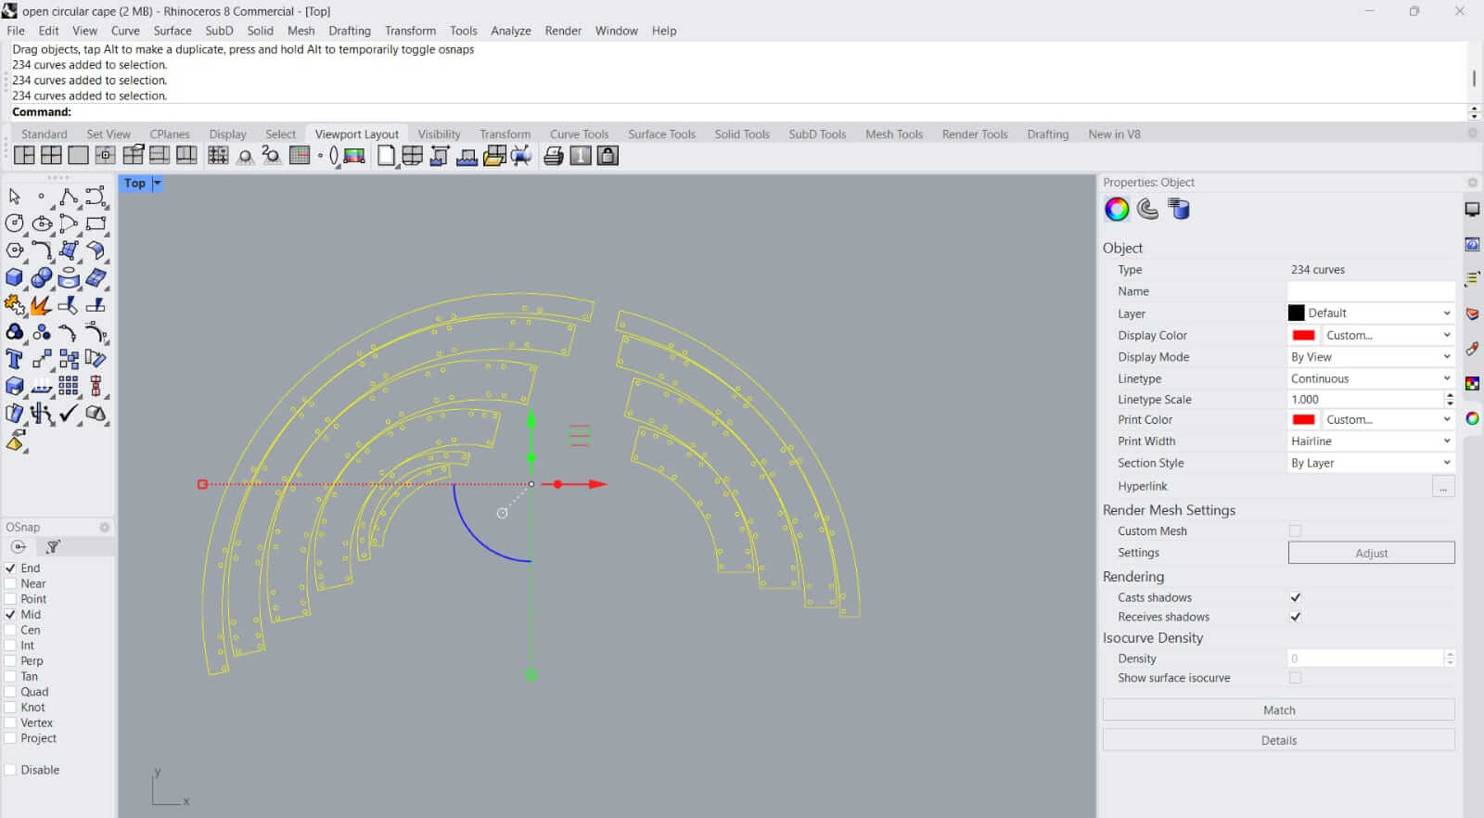This screenshot has height=818, width=1484.
Task: Click the Print icon in toolbar
Action: coord(554,156)
